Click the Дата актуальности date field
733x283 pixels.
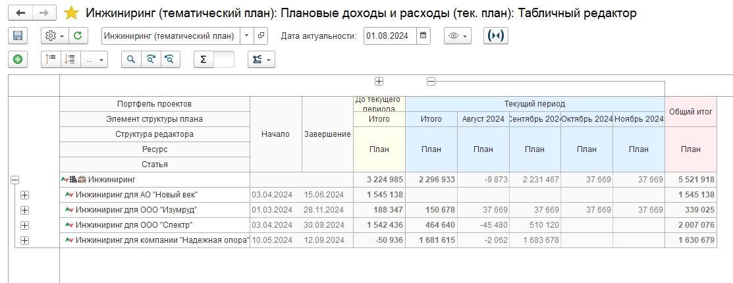390,36
